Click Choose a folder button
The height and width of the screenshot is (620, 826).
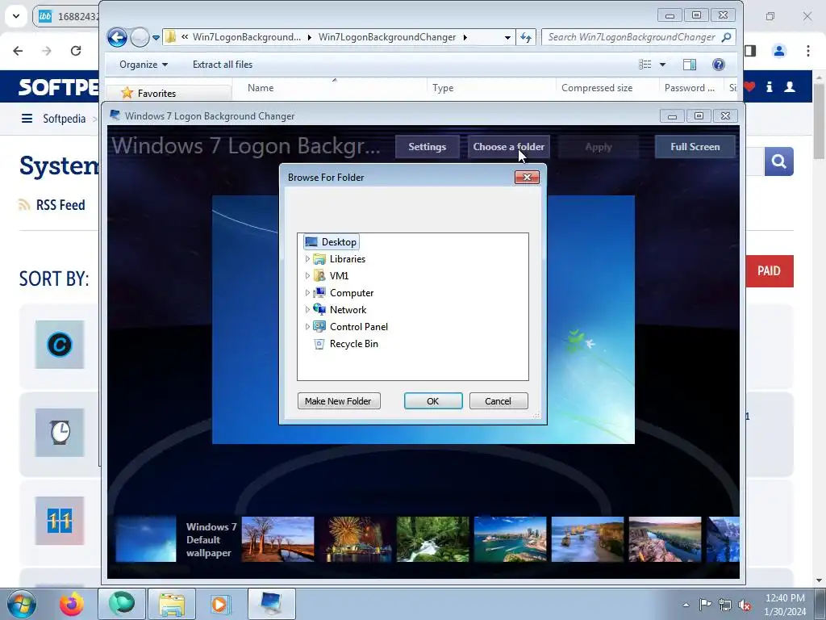[x=508, y=147]
